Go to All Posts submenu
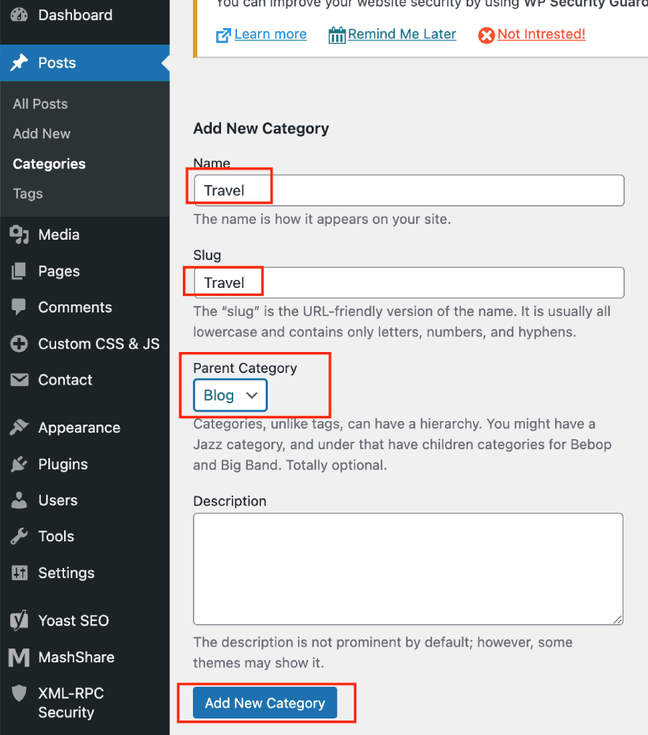Image resolution: width=648 pixels, height=735 pixels. tap(40, 104)
